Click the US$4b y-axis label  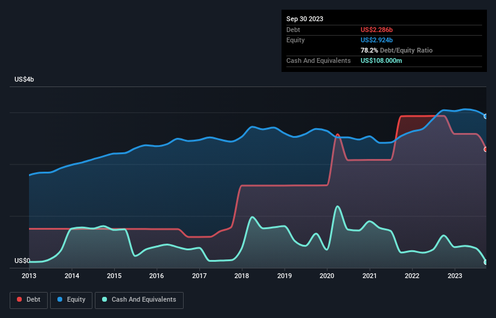(x=24, y=79)
